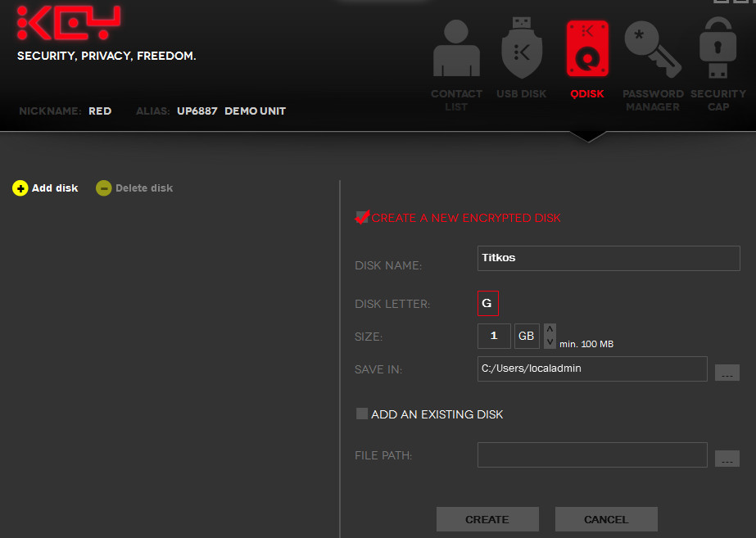Open the Contact List section
Image resolution: width=756 pixels, height=538 pixels.
[x=456, y=51]
